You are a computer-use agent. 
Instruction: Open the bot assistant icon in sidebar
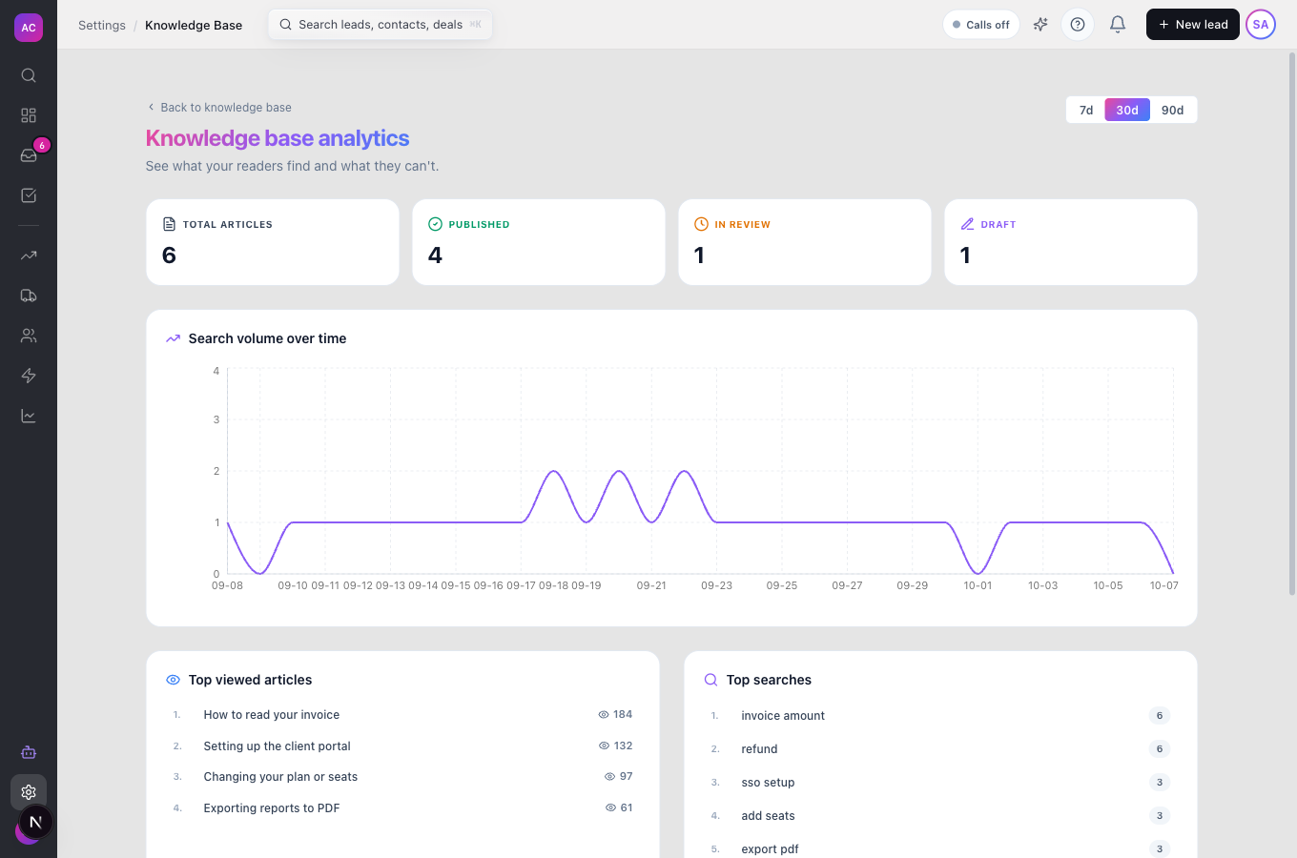click(29, 752)
